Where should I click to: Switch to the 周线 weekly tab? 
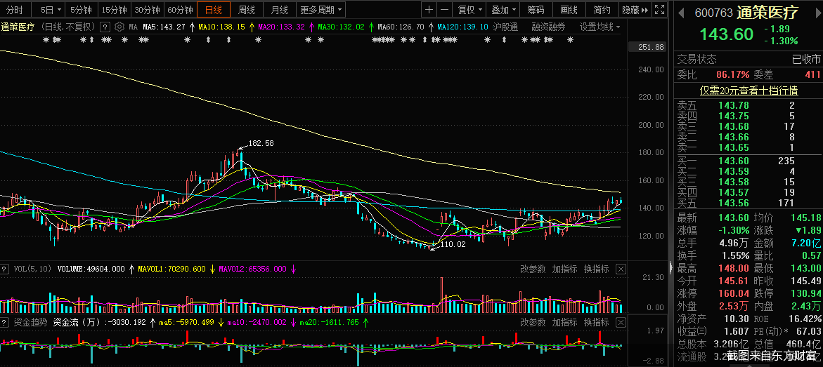(x=246, y=10)
